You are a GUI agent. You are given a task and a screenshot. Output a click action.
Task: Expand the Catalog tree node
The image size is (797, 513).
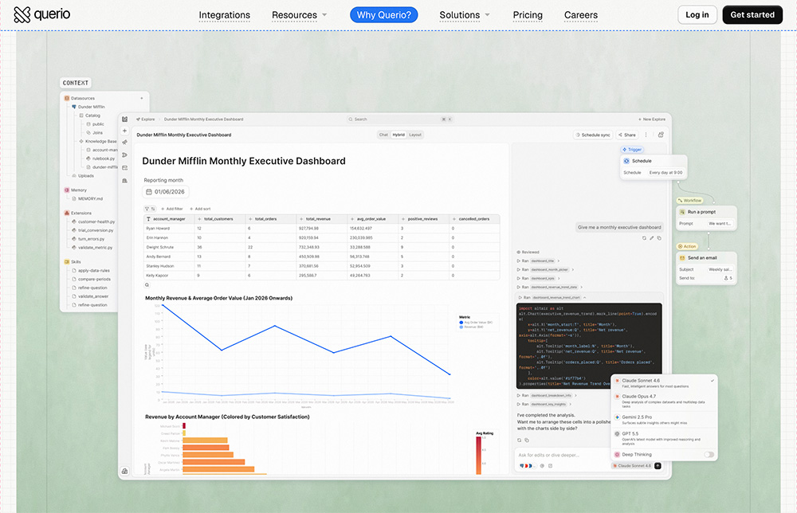(89, 116)
